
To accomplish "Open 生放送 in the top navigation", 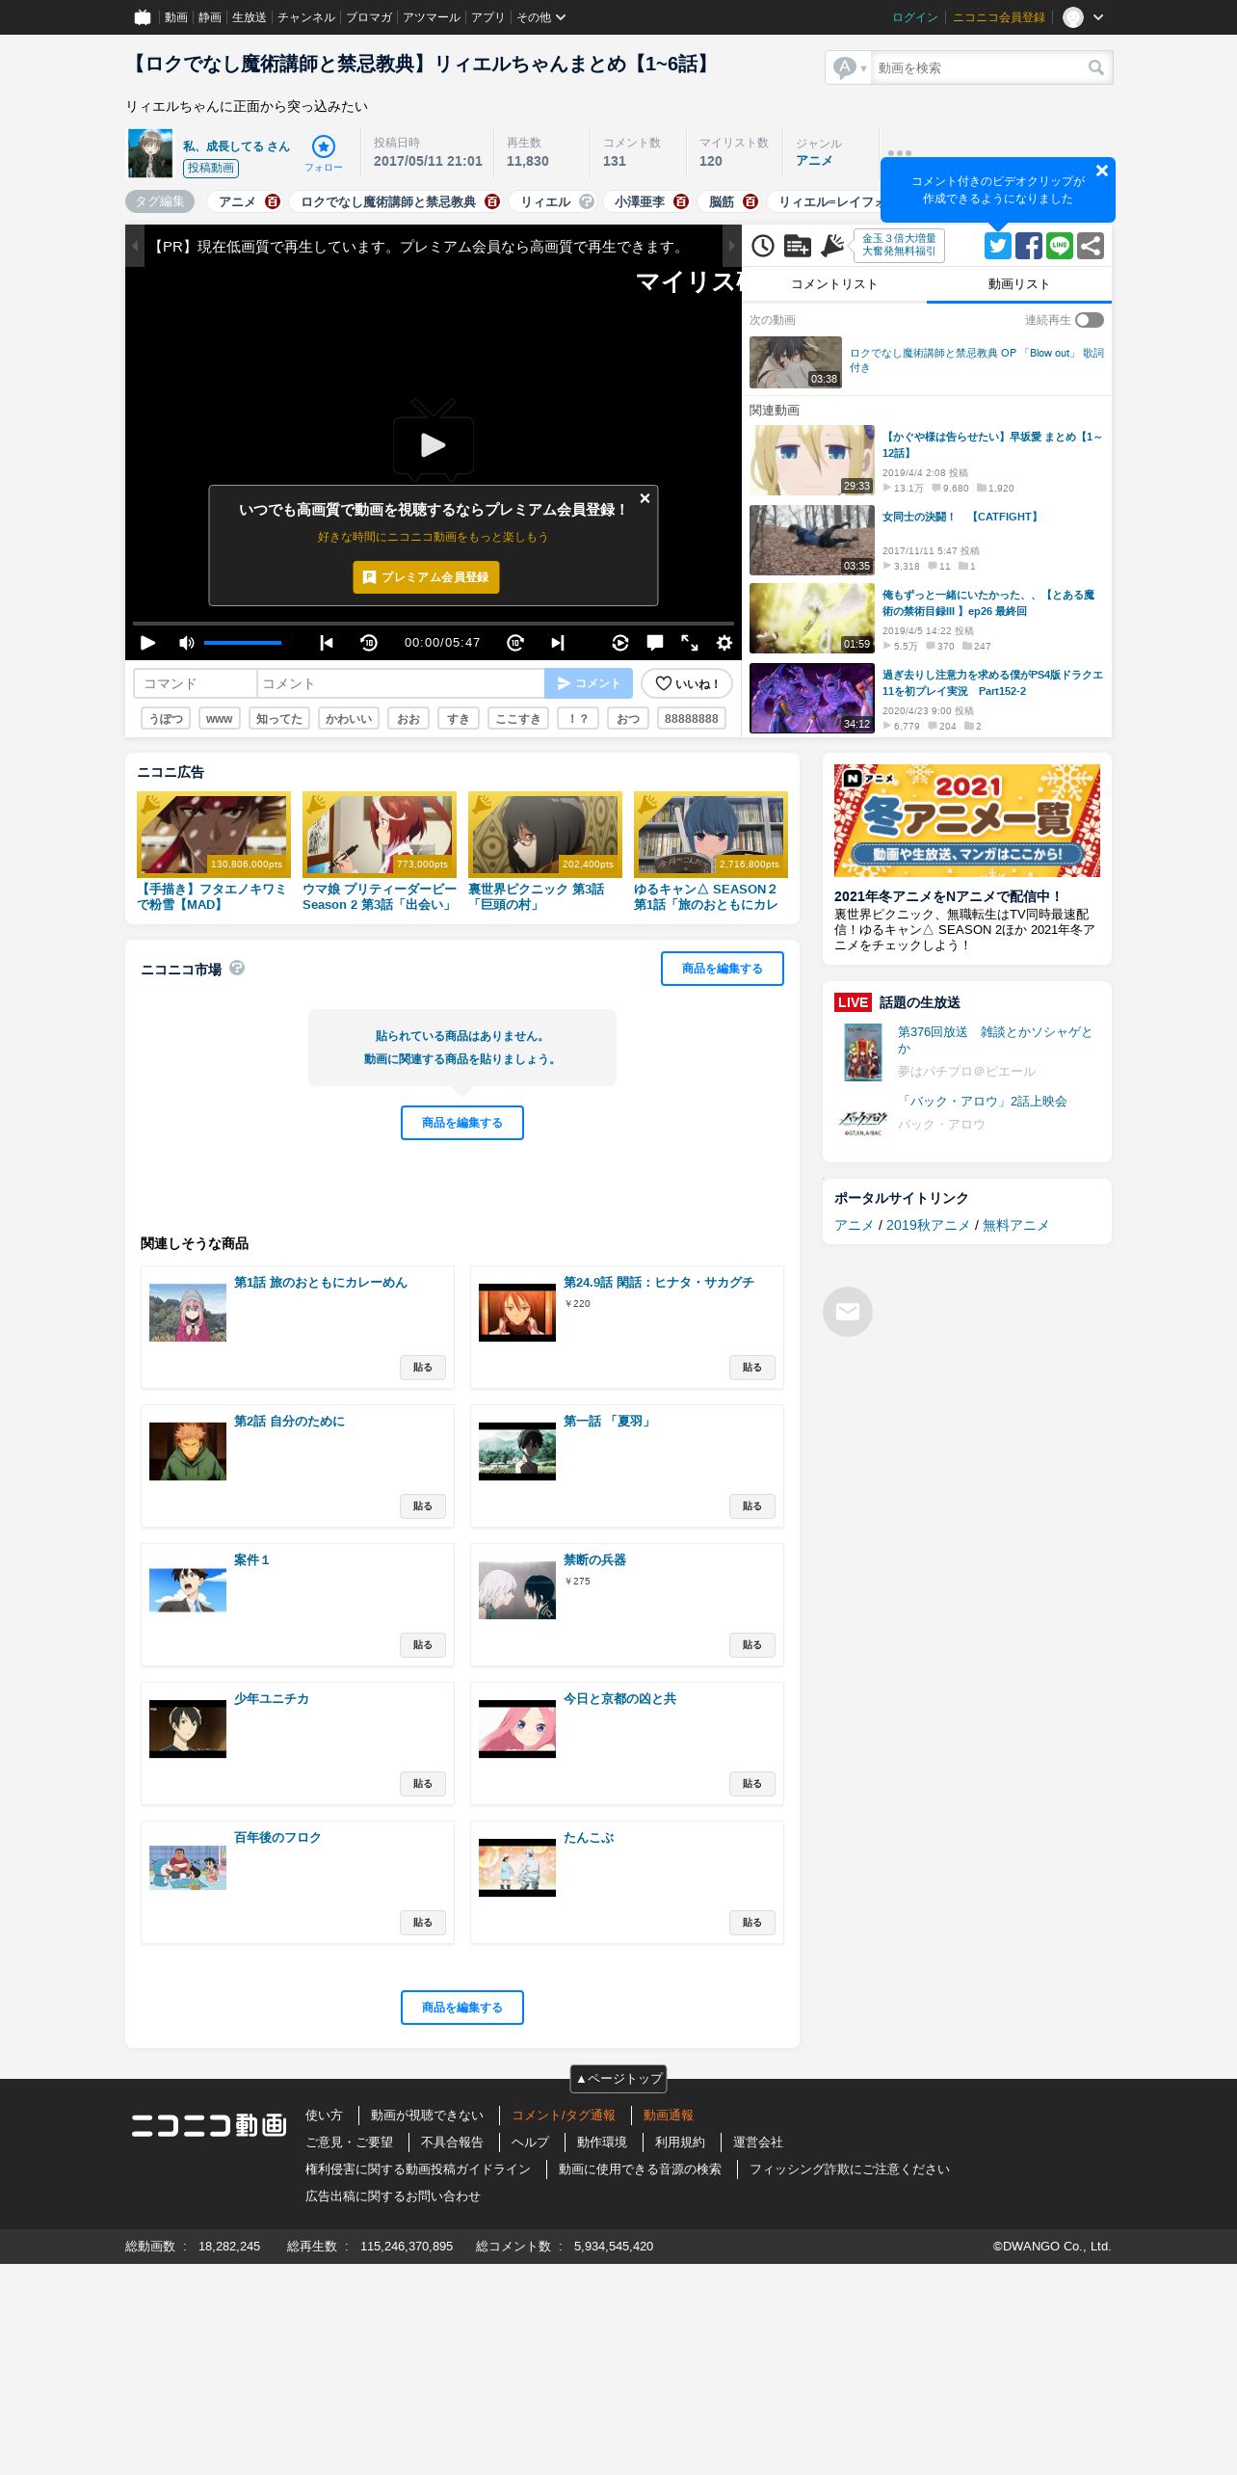I will [x=249, y=17].
